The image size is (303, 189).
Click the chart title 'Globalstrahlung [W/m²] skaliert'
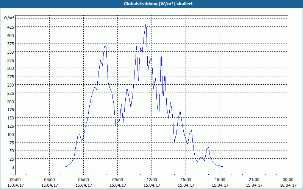(158, 4)
